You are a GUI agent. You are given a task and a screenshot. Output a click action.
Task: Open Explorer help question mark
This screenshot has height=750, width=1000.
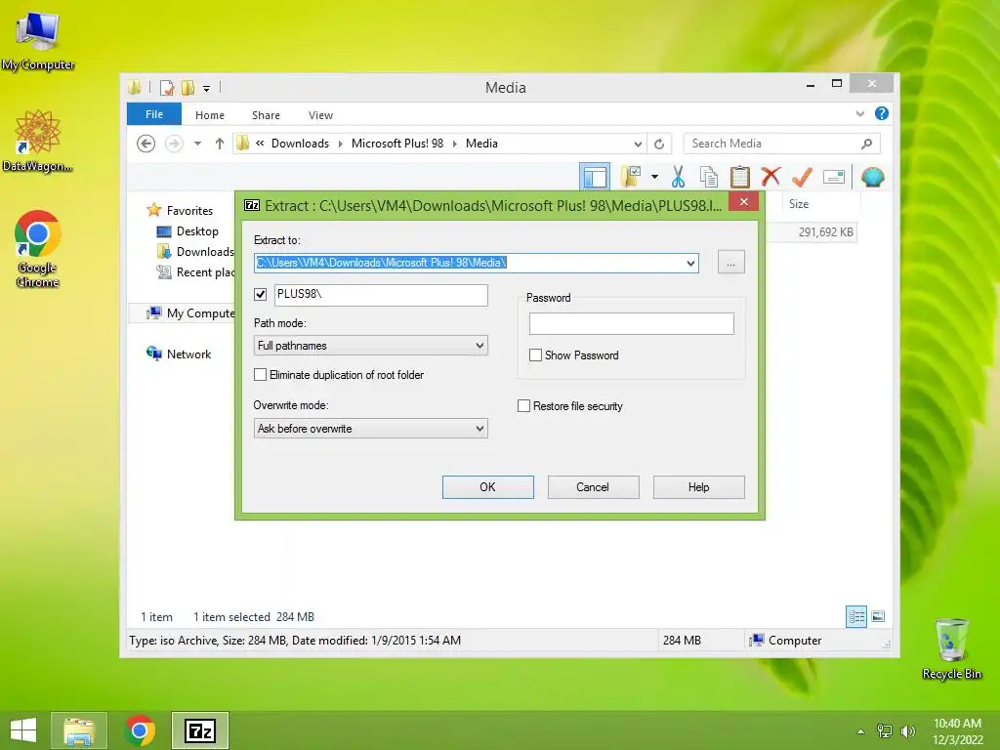coord(882,113)
